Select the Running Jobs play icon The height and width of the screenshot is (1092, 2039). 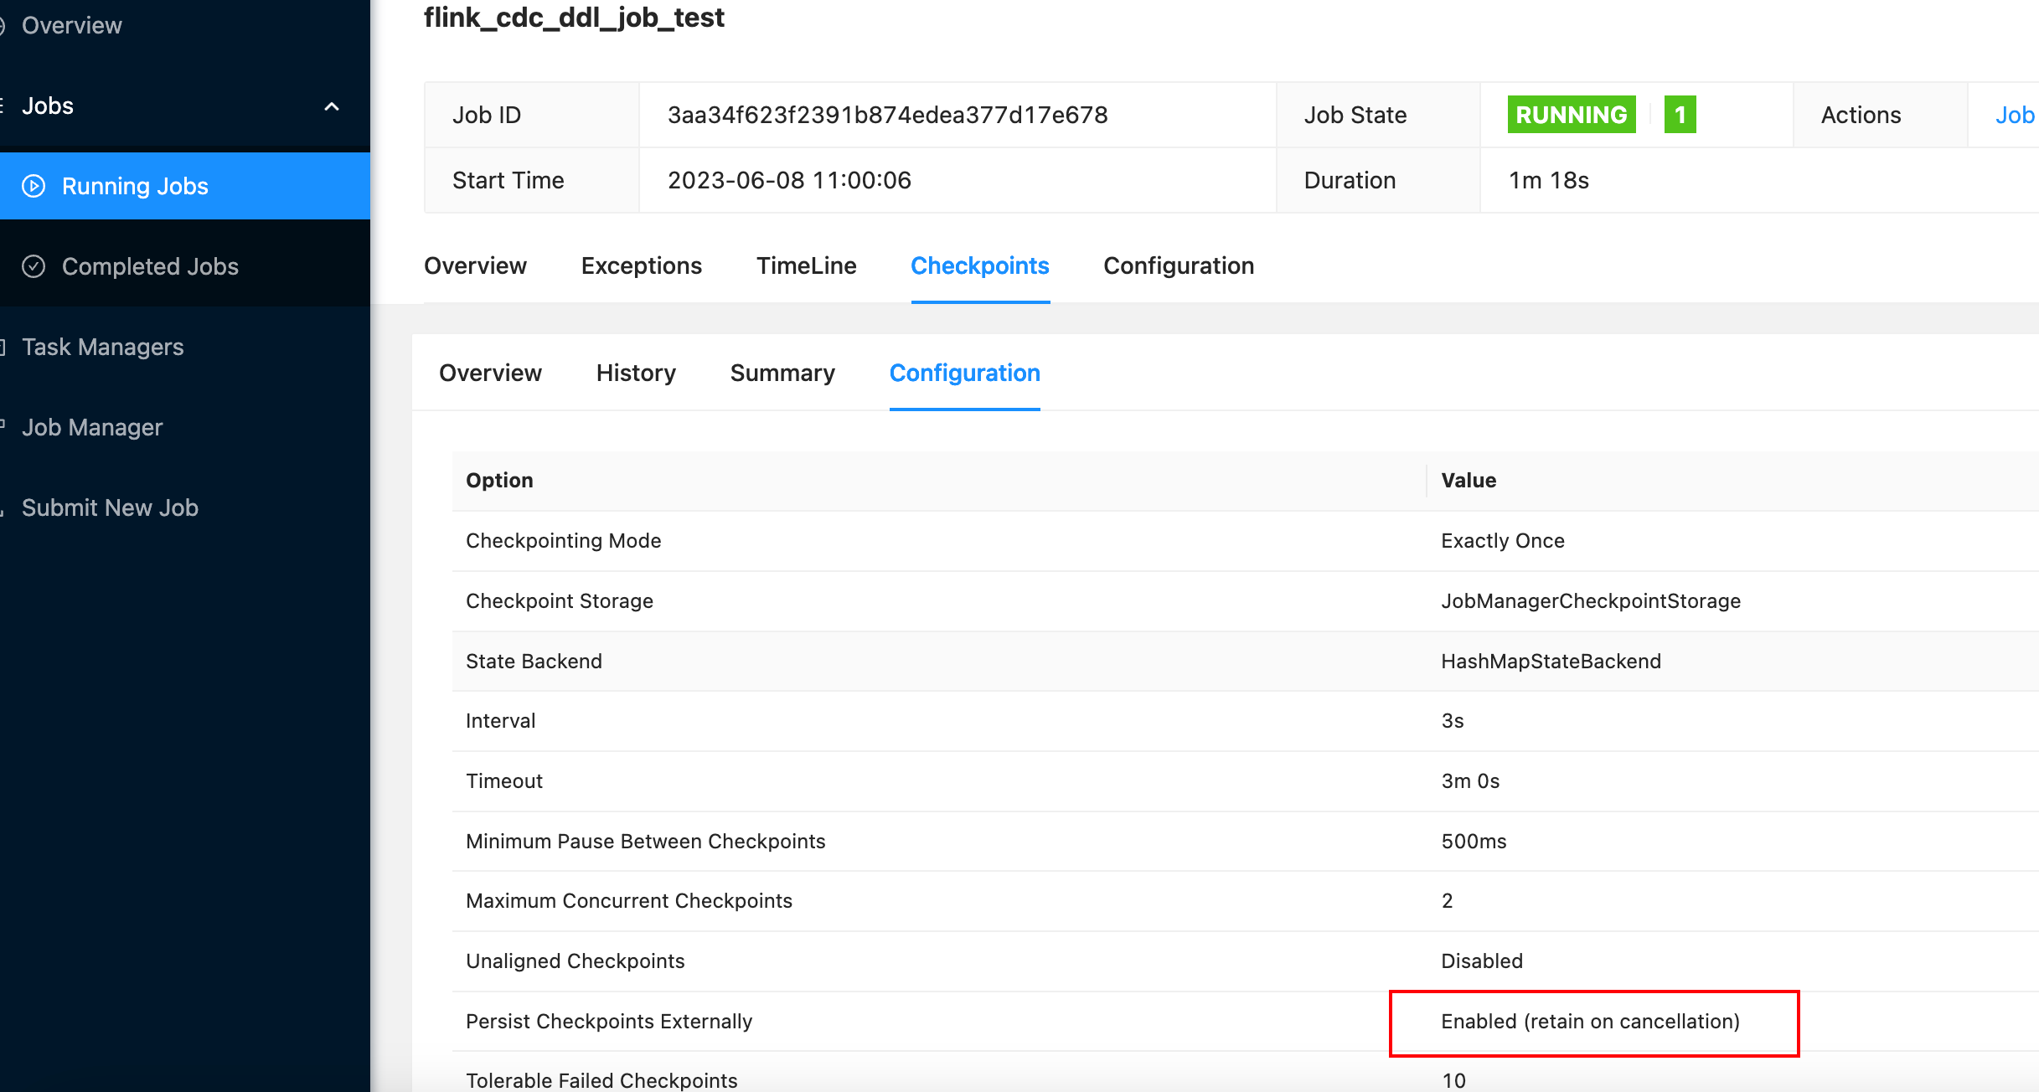tap(34, 185)
